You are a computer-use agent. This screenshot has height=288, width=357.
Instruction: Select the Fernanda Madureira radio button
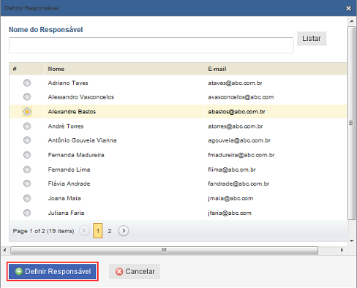27,155
